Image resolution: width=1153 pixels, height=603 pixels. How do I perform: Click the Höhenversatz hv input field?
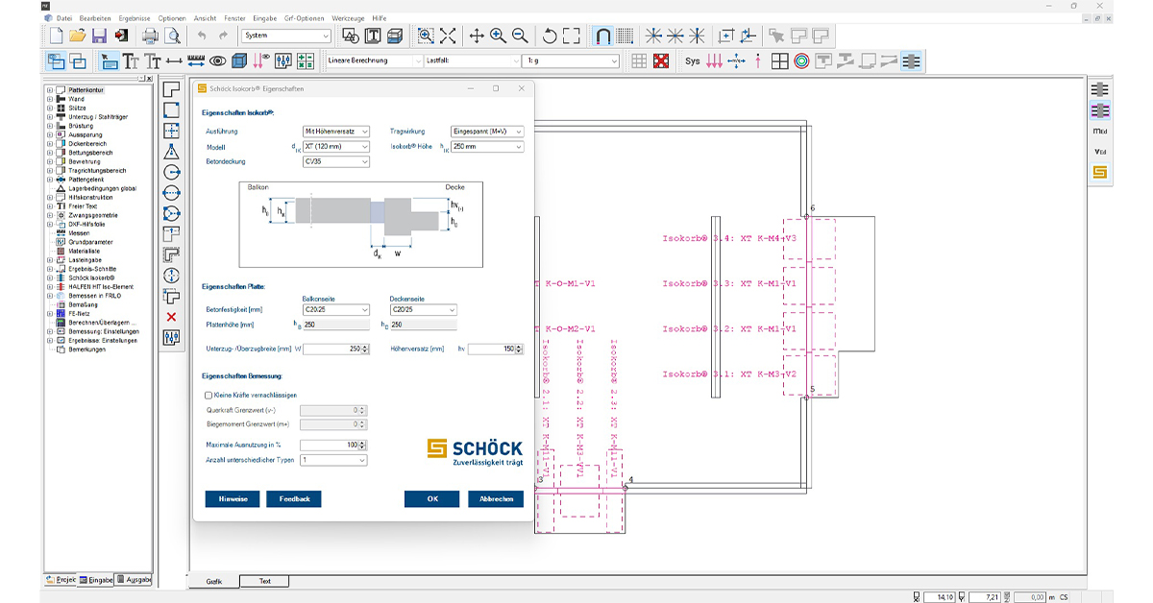(496, 349)
